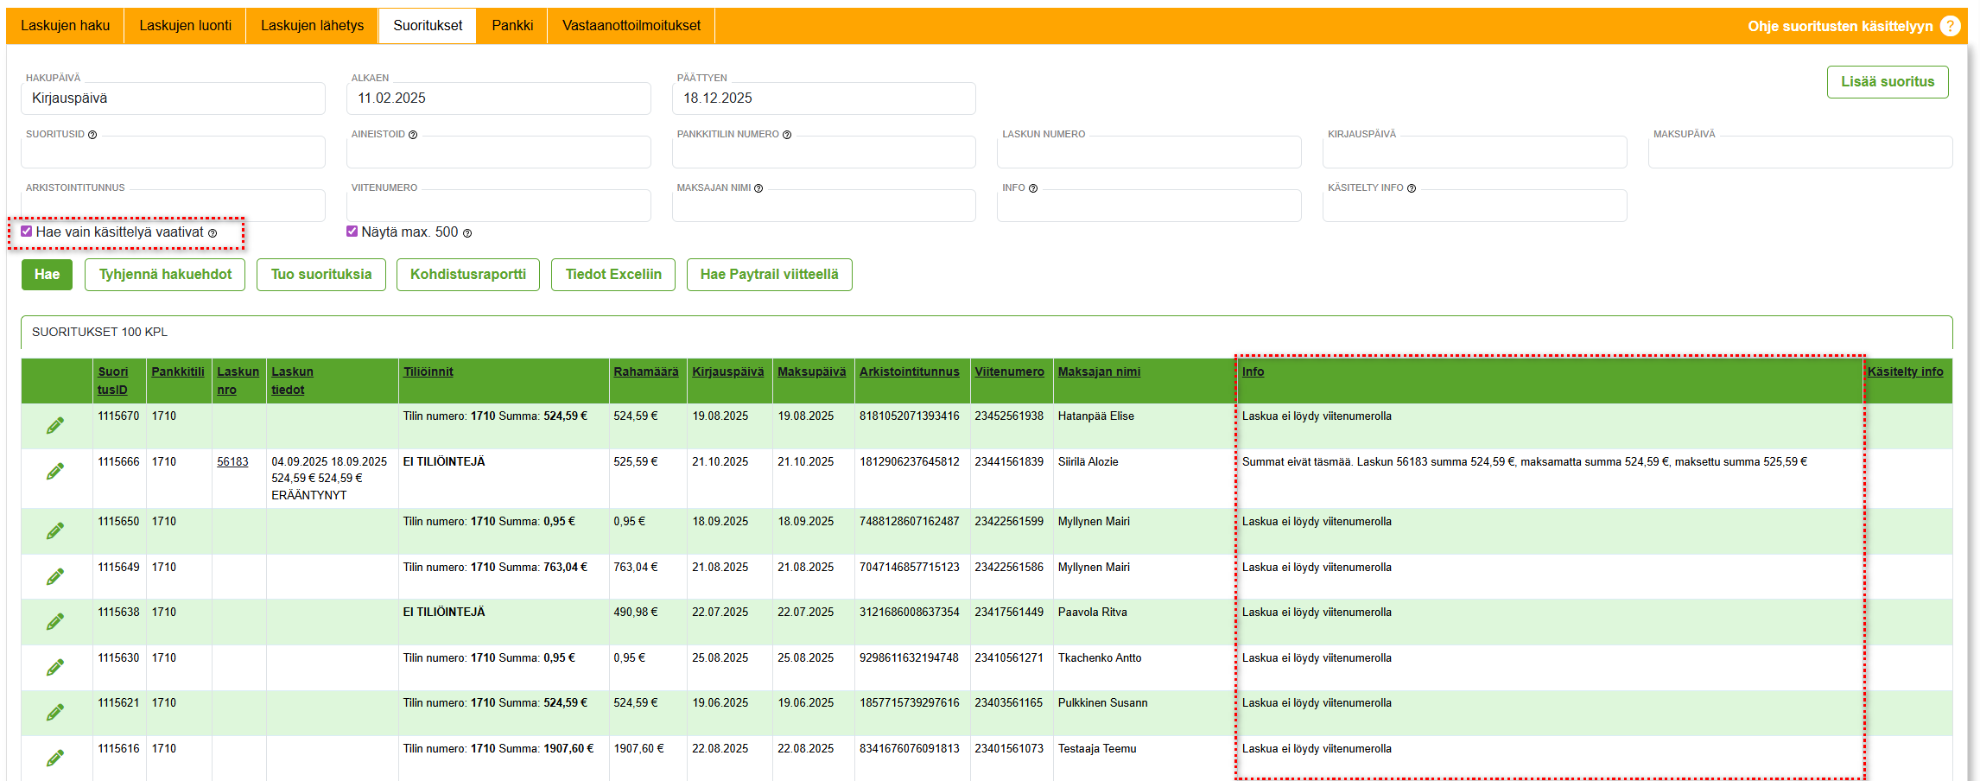
Task: Open the Alkaen date field
Action: tap(498, 98)
